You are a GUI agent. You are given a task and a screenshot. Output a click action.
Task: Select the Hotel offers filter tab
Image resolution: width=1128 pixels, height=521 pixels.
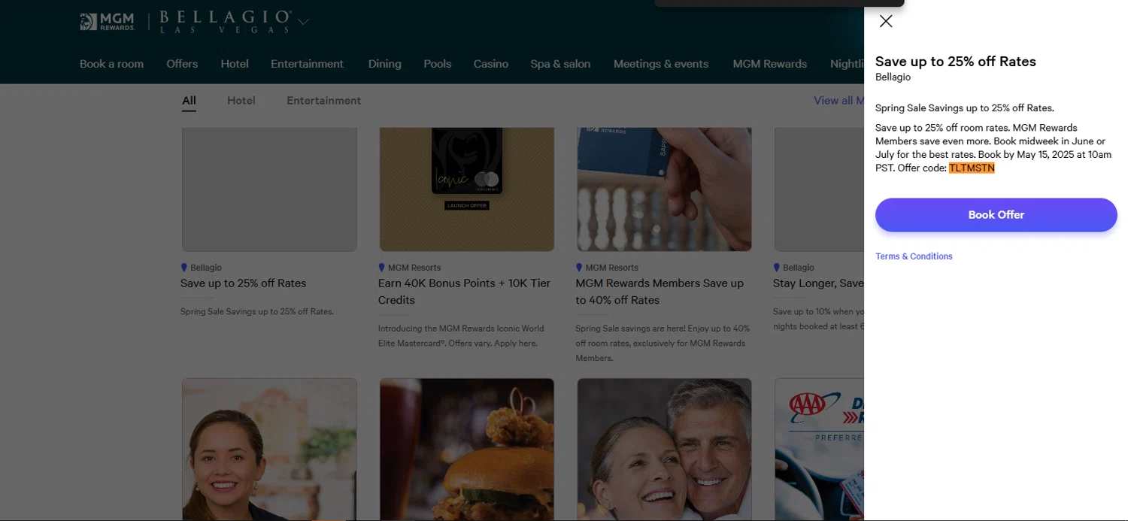pyautogui.click(x=241, y=101)
